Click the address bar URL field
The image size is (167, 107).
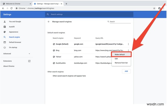[85, 8]
